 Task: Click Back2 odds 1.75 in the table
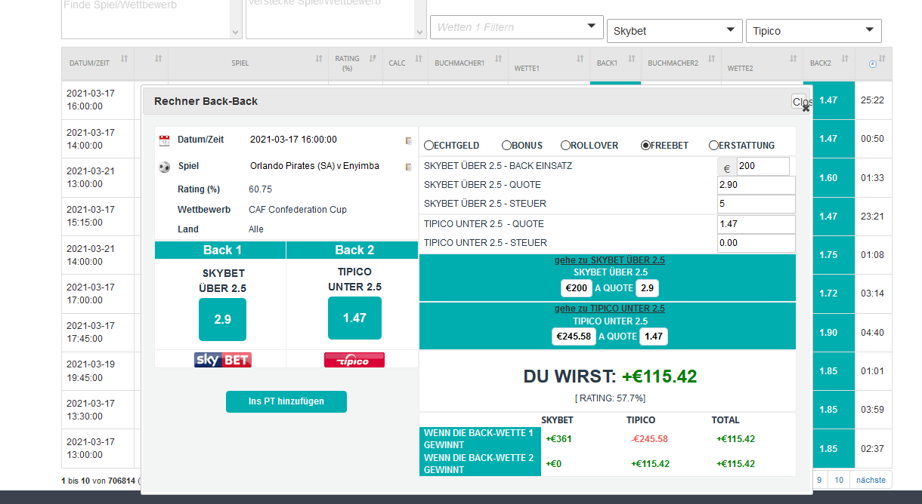[x=829, y=255]
